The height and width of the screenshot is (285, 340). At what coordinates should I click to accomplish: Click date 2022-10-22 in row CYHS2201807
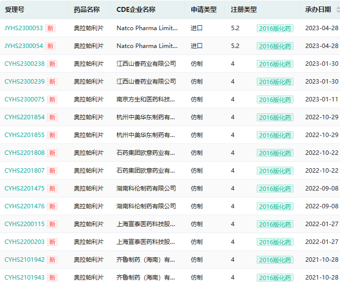pos(322,171)
